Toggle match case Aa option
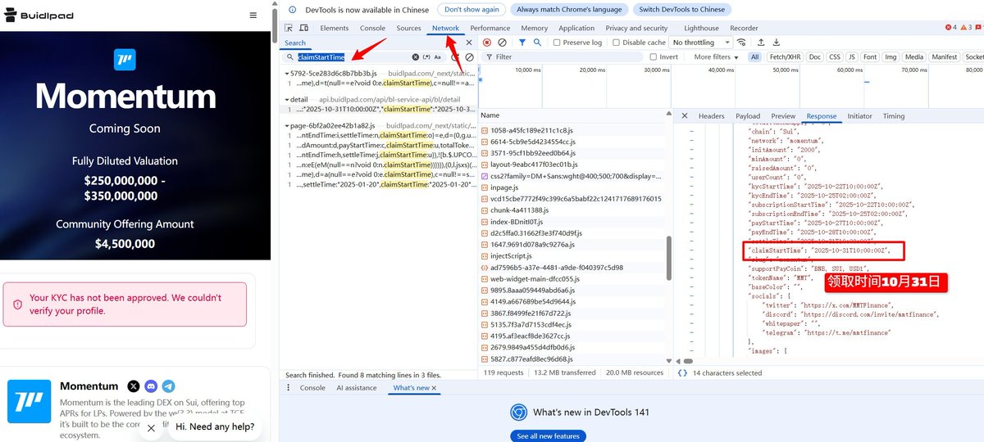 point(437,57)
